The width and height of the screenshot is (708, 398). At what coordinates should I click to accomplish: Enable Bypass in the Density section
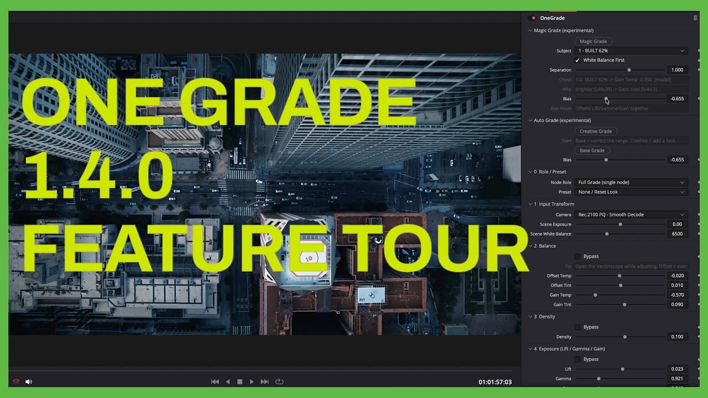[577, 327]
